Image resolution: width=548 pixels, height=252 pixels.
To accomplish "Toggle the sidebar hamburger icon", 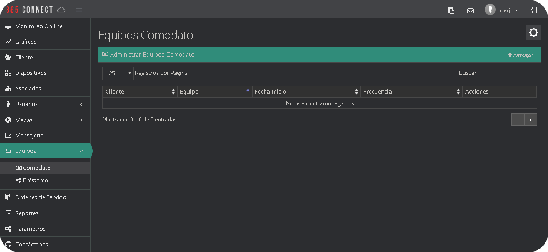I will [79, 9].
